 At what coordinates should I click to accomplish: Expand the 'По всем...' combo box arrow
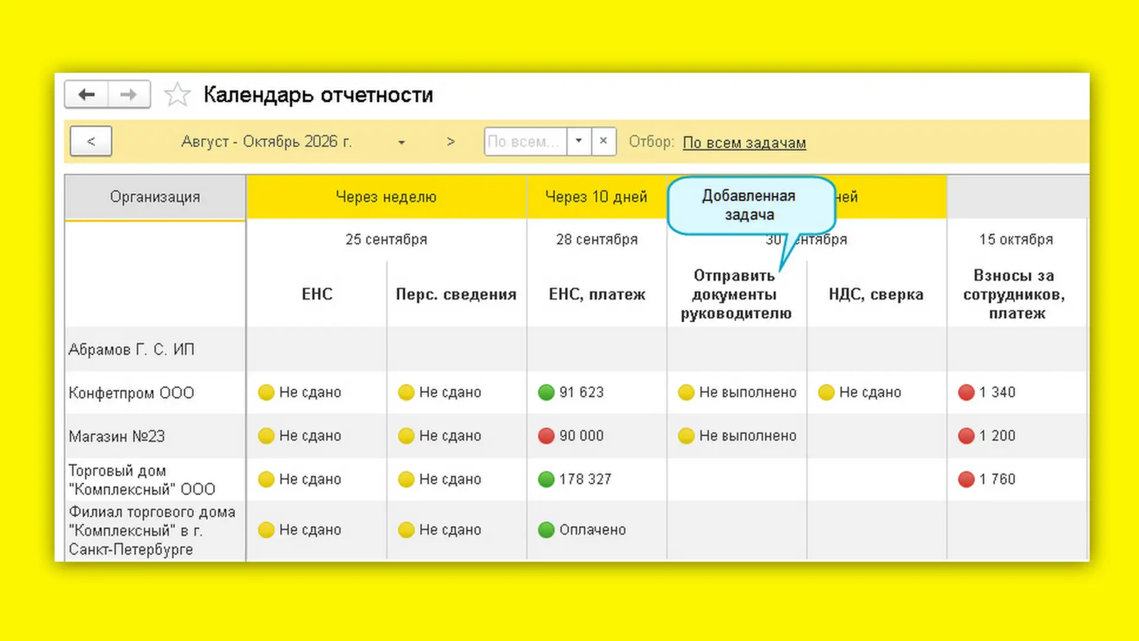pyautogui.click(x=578, y=142)
